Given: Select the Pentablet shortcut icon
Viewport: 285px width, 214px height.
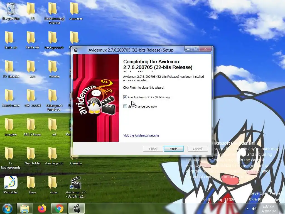Looking at the screenshot, I should tap(11, 185).
